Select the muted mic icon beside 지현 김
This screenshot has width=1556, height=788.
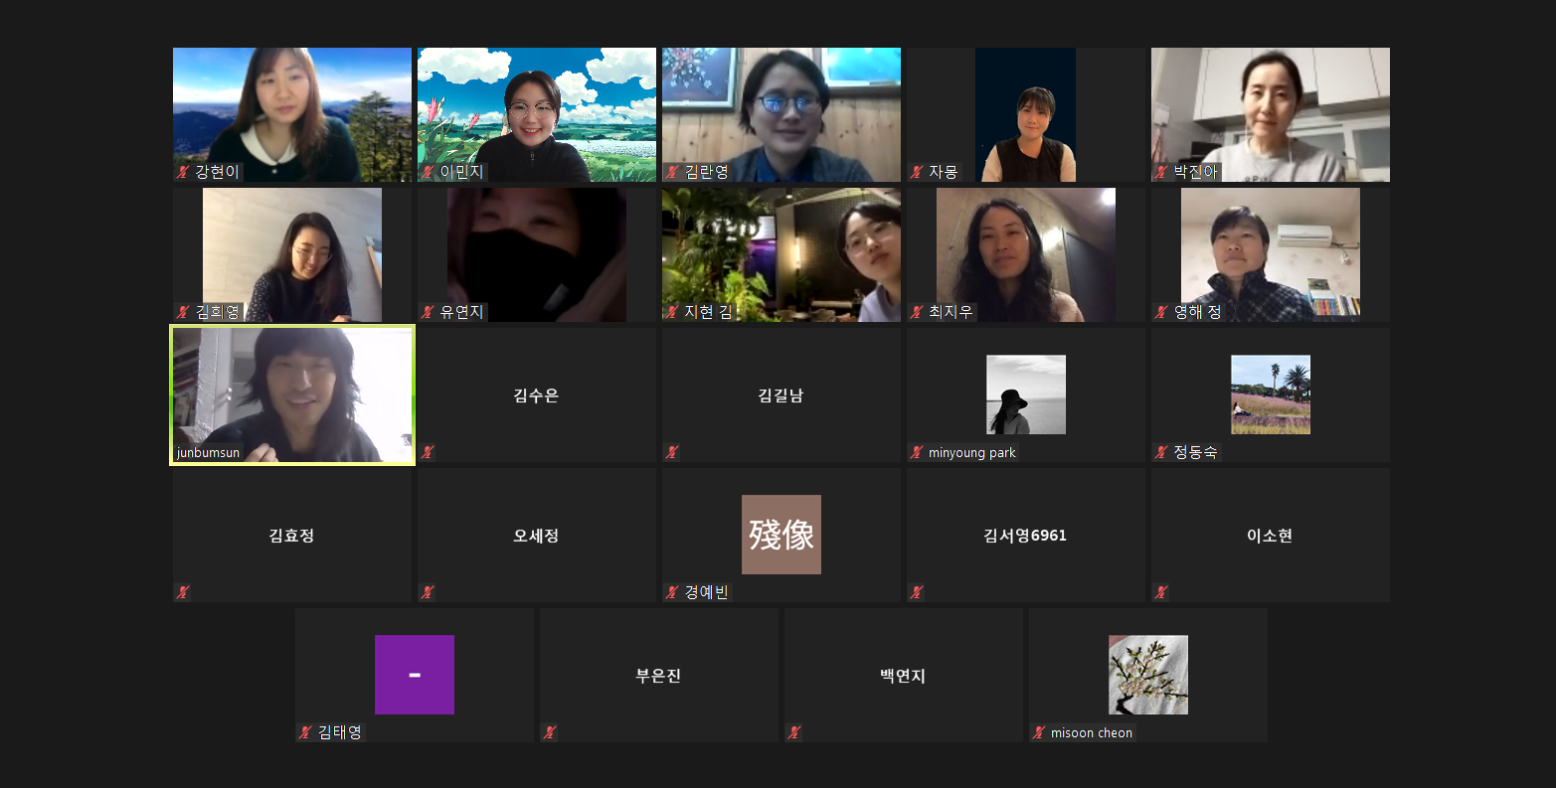click(672, 312)
